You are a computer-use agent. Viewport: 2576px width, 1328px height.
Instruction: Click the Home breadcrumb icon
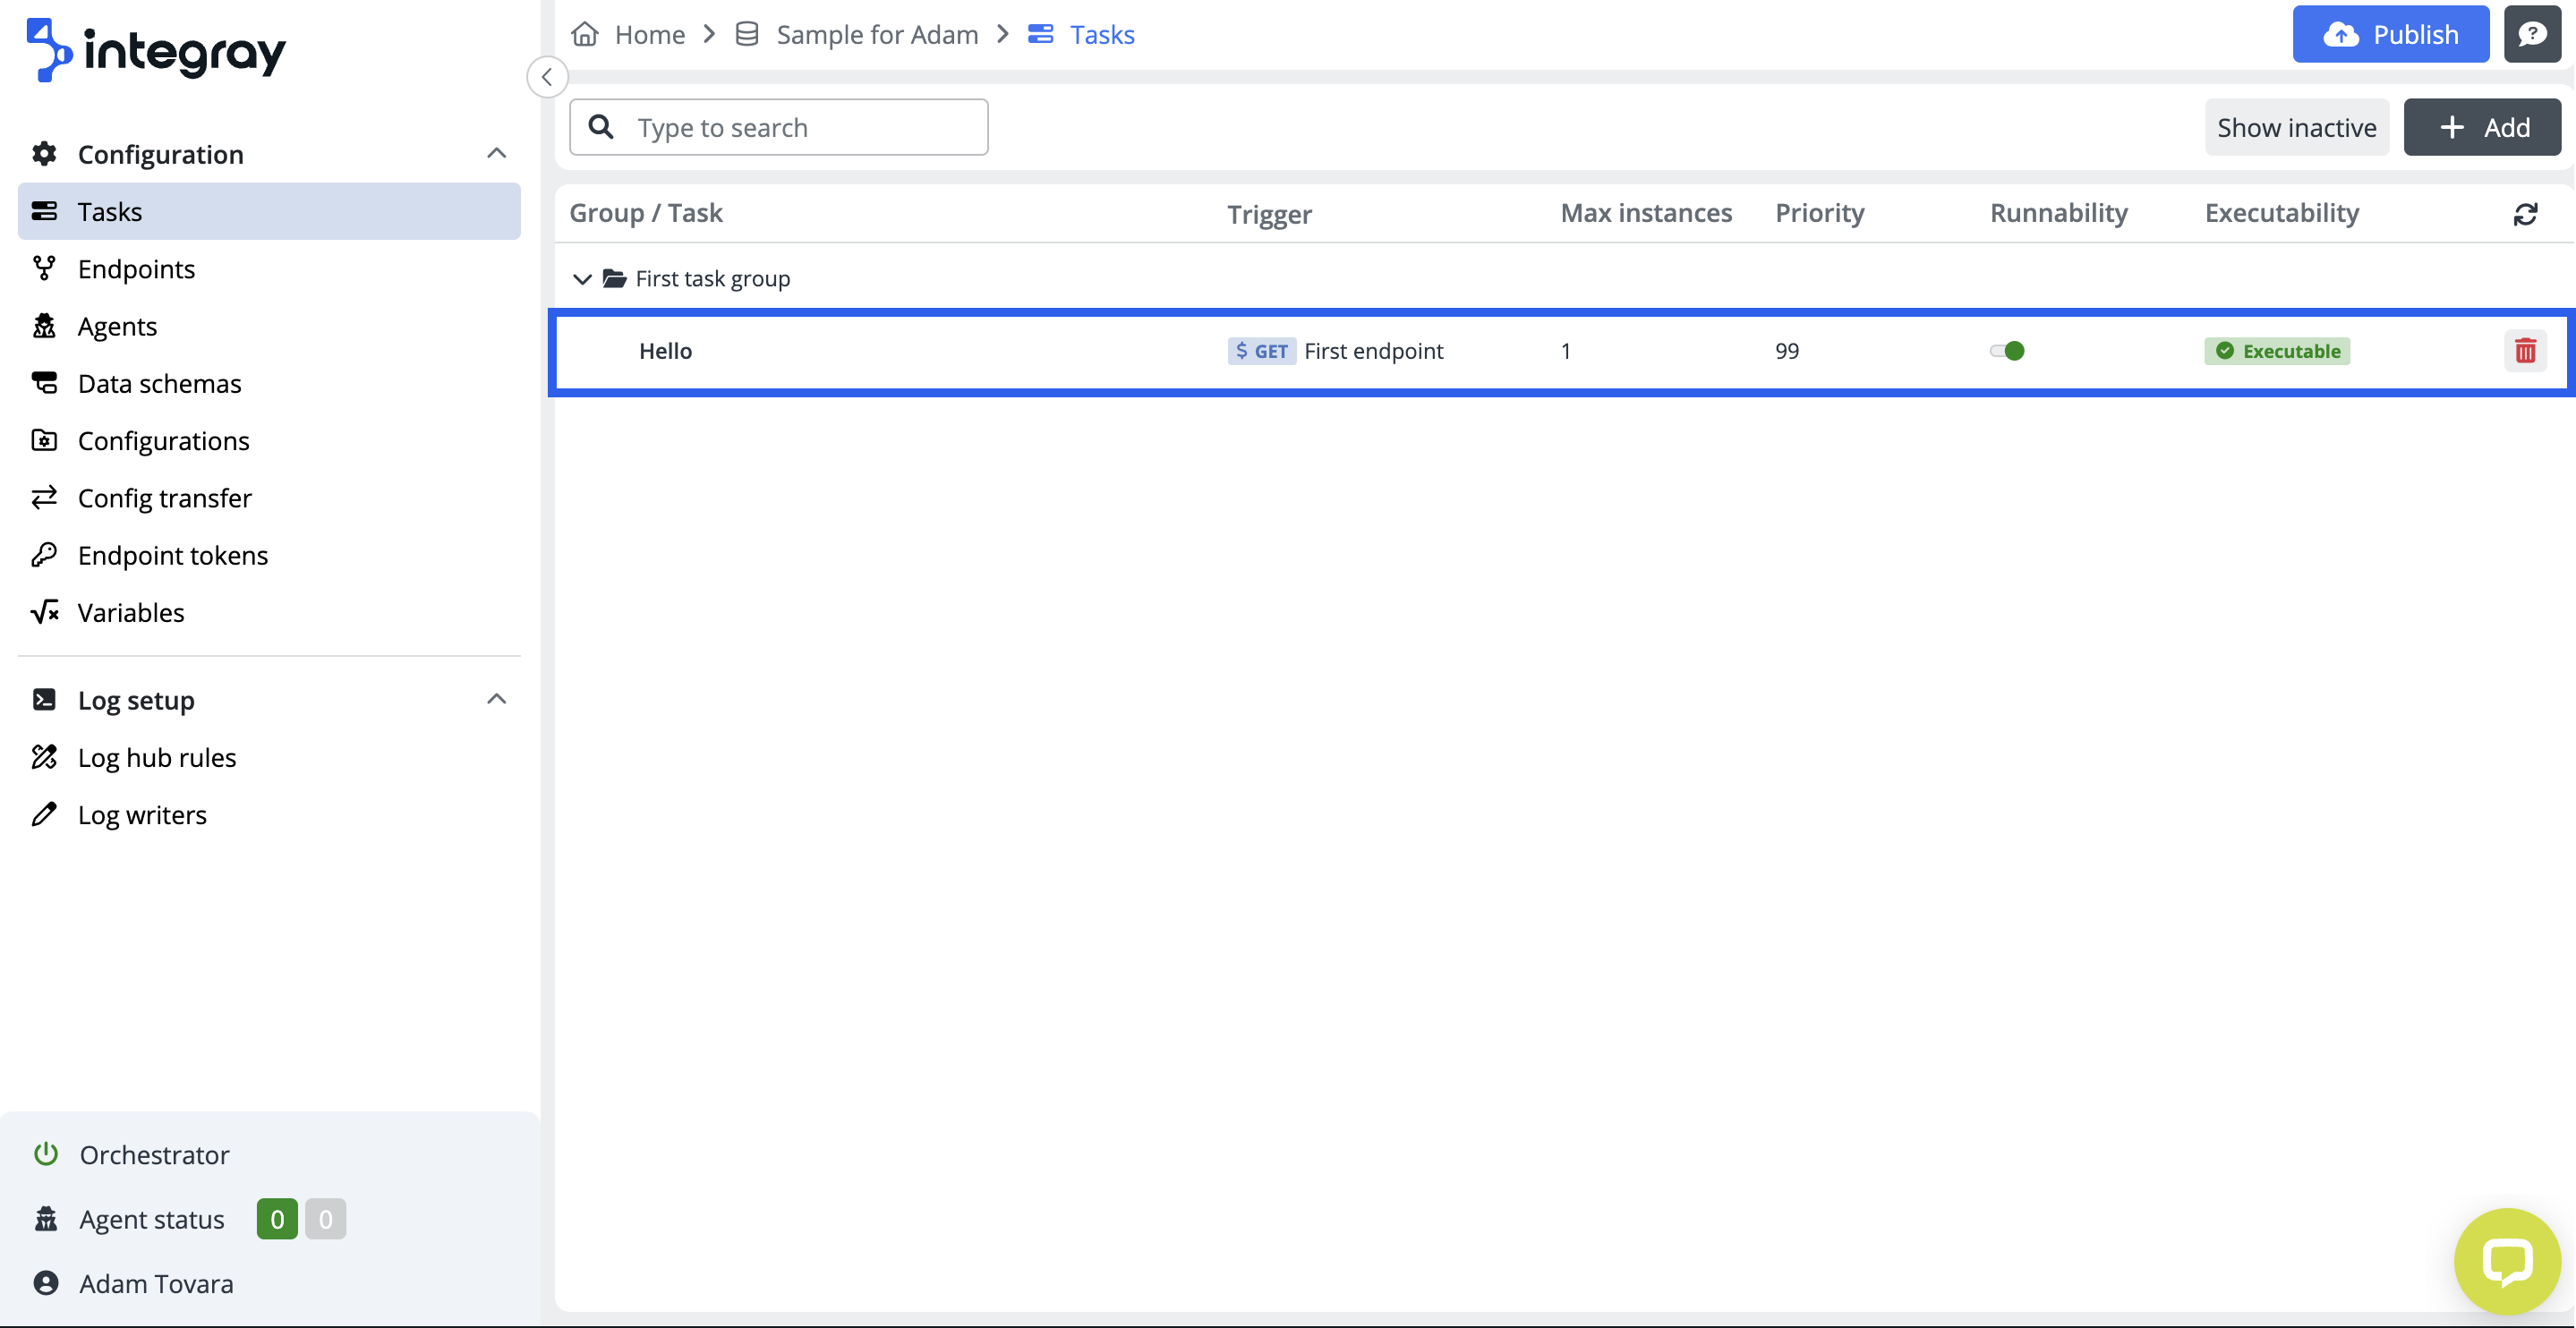585,35
